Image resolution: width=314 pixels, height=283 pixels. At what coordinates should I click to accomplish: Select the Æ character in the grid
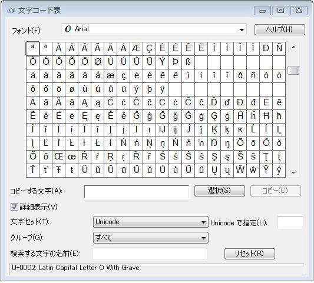click(x=136, y=48)
